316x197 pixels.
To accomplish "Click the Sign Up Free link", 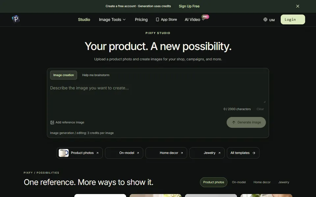I will point(189,6).
